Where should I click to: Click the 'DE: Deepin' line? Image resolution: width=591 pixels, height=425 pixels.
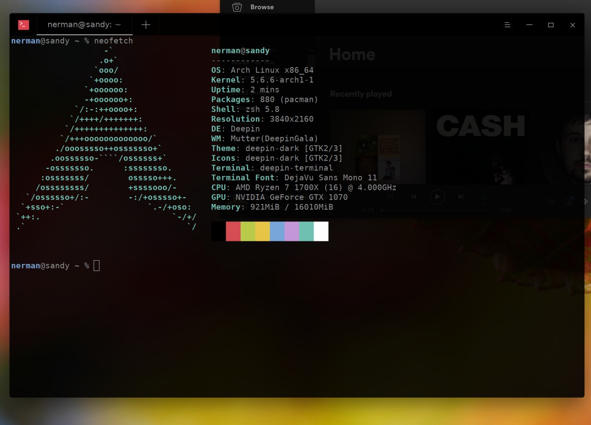[235, 129]
